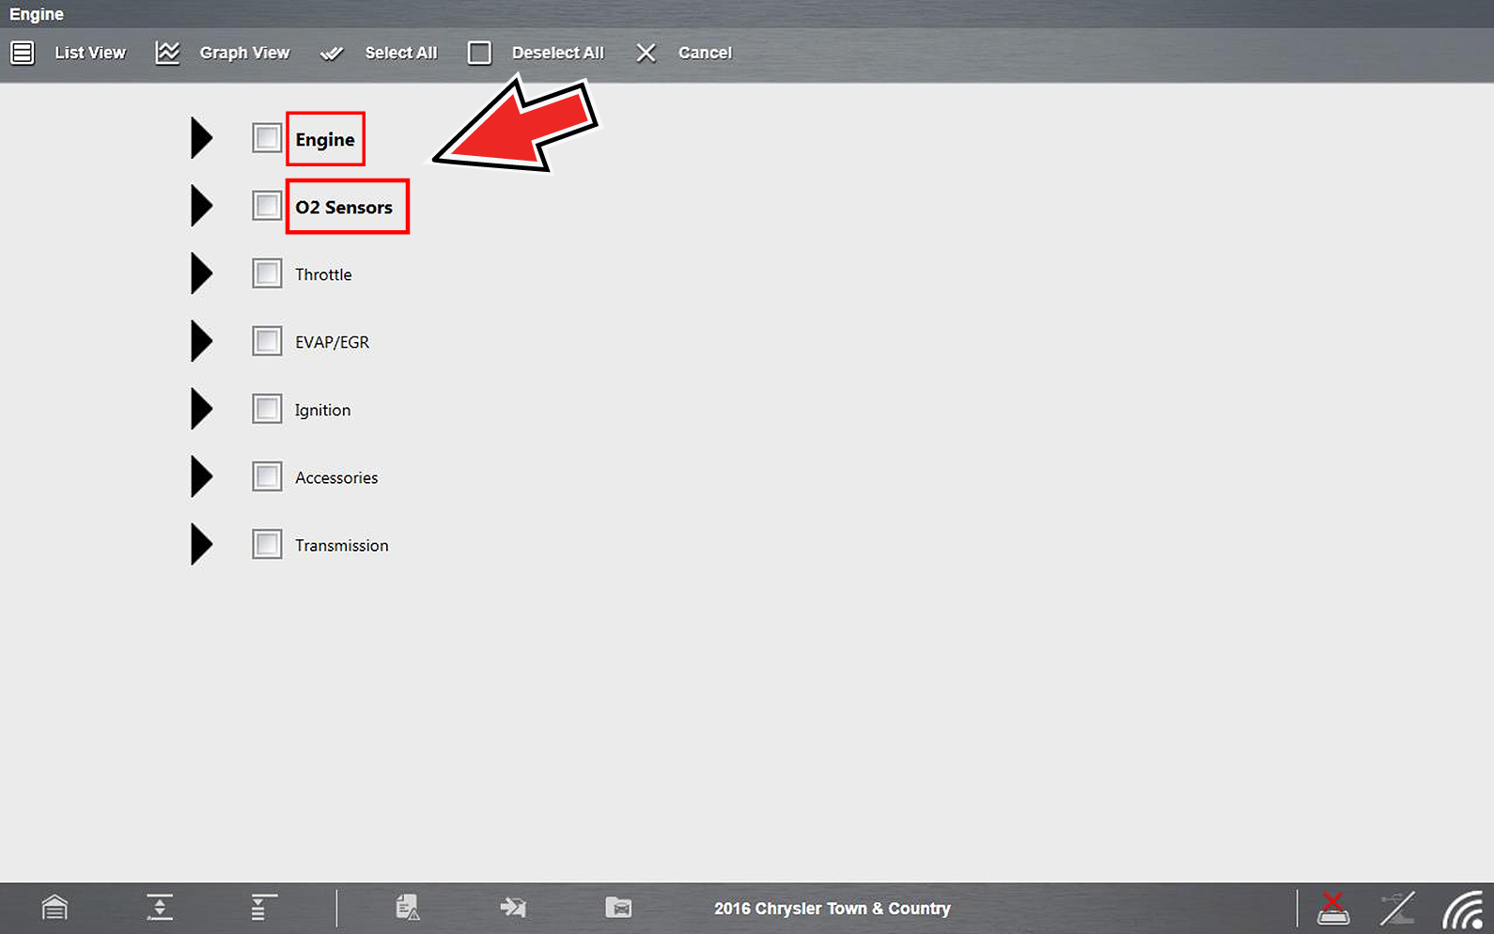Expand the EVAP/EGR data group

point(201,341)
